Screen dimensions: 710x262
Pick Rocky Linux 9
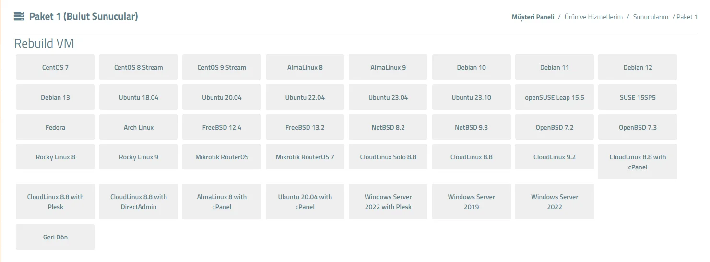tap(139, 157)
